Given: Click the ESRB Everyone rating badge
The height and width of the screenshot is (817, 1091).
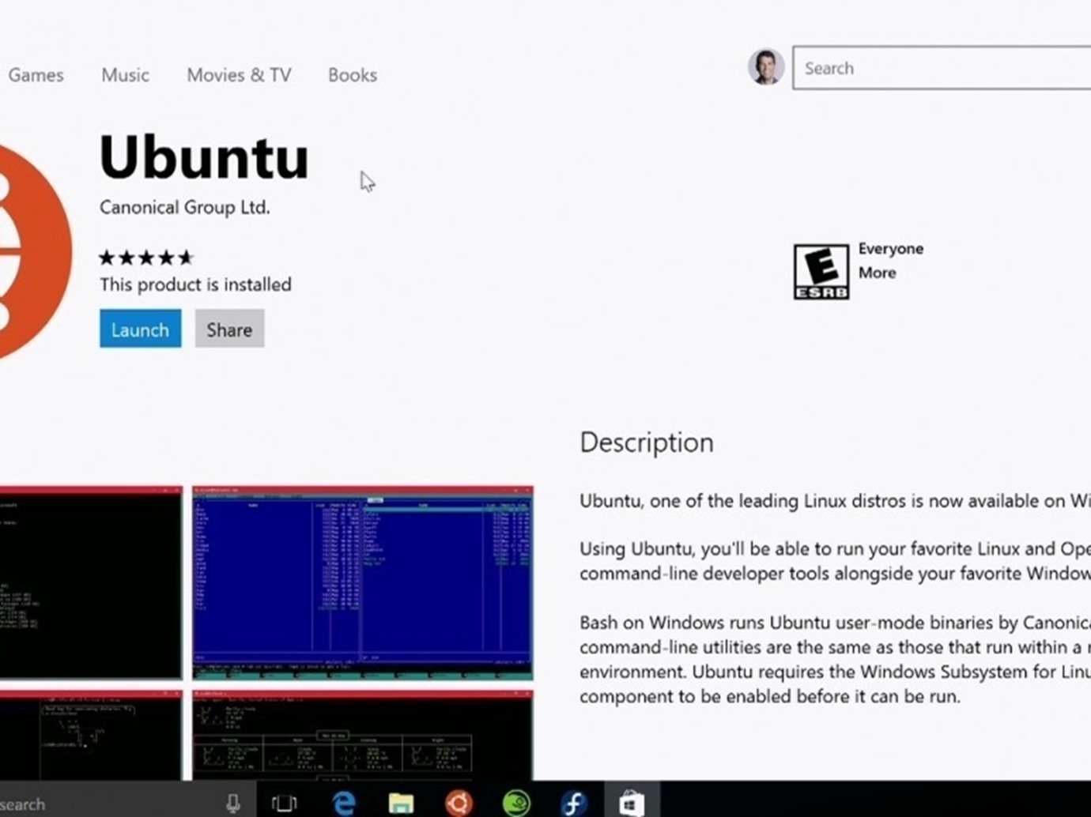Looking at the screenshot, I should tap(821, 272).
